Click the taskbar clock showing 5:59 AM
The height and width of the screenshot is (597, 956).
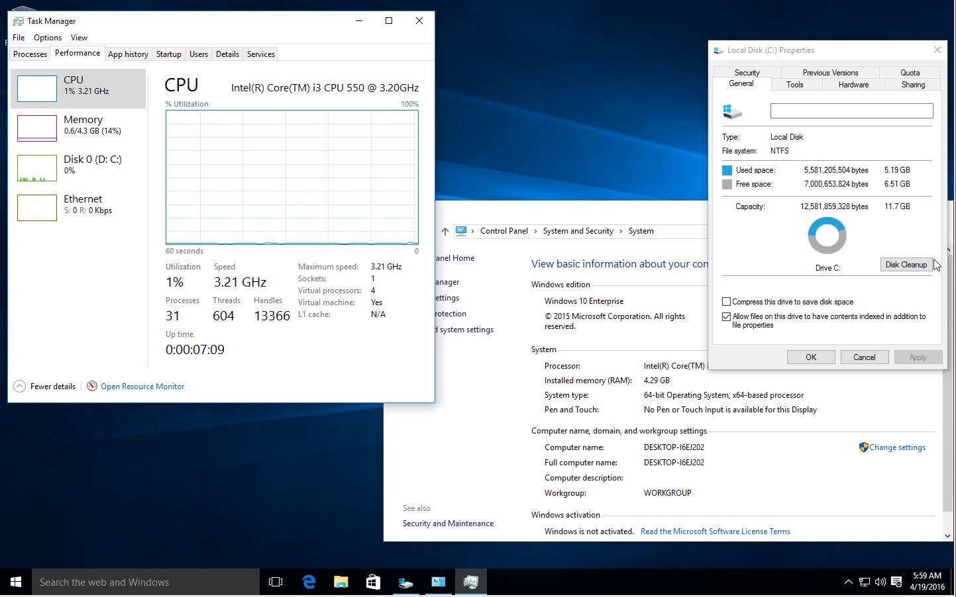click(927, 582)
